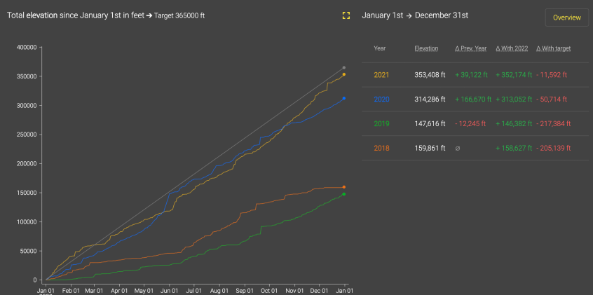
Task: Click the blue 2020 endpoint dot on chart
Action: [x=343, y=98]
